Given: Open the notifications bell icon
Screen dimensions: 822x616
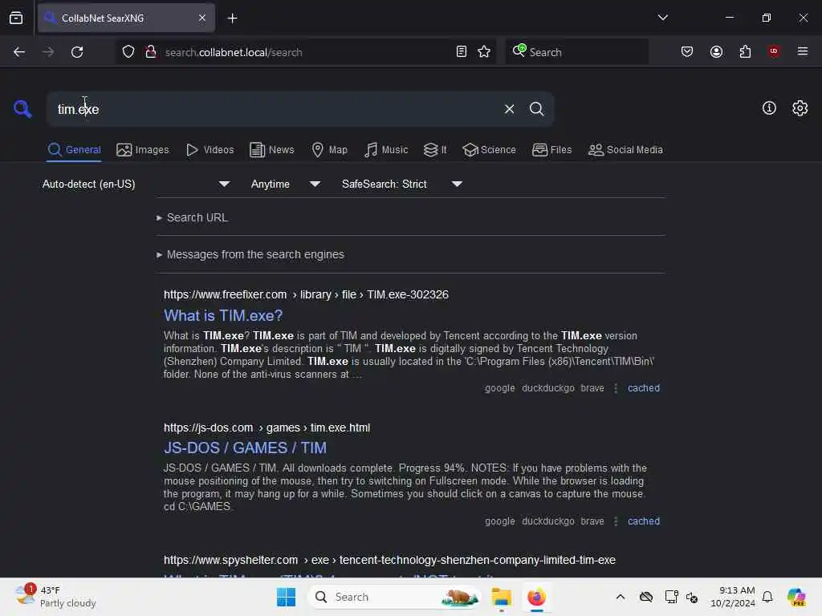Looking at the screenshot, I should tap(767, 597).
